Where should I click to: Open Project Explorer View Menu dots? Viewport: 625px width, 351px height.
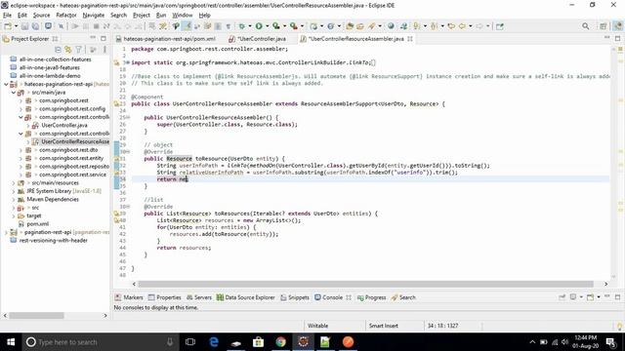pyautogui.click(x=104, y=50)
